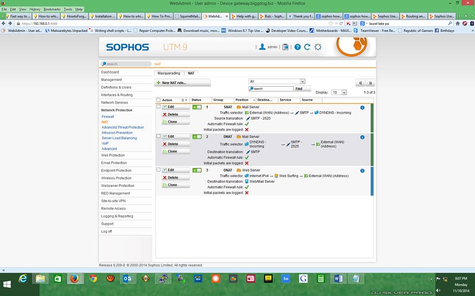
Task: Check the select-all checkbox in Action header
Action: click(x=158, y=100)
